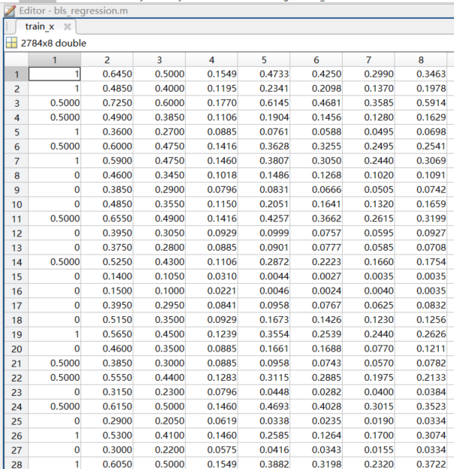Select column header 7
Image resolution: width=454 pixels, height=469 pixels.
368,59
